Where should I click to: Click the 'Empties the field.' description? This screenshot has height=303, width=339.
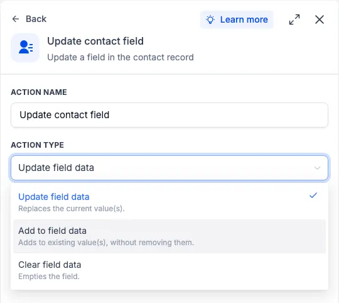pyautogui.click(x=49, y=277)
